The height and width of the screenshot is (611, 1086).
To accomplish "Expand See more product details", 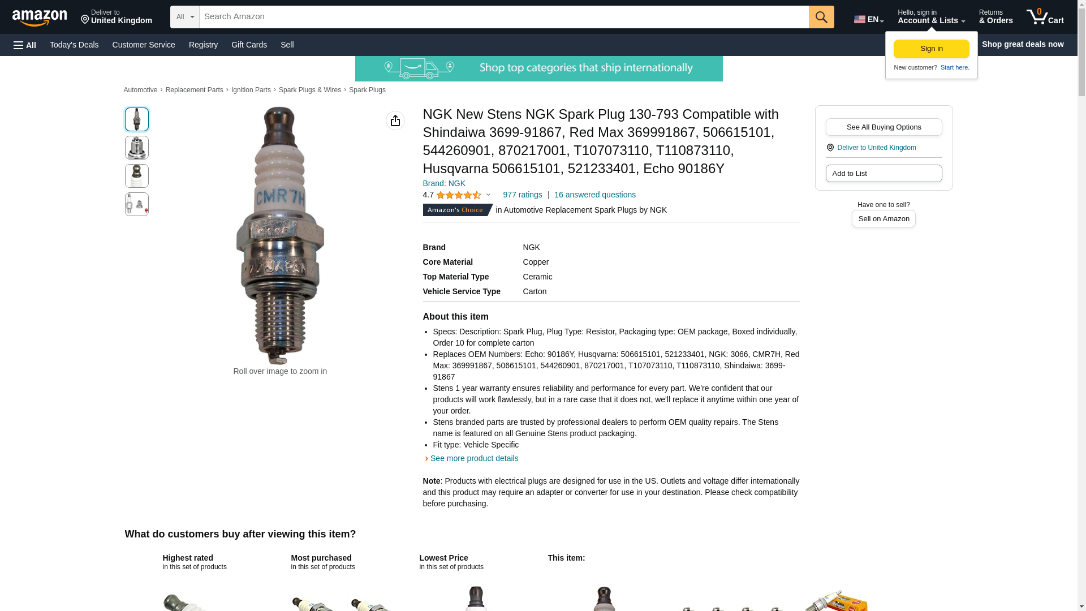I will 474,458.
